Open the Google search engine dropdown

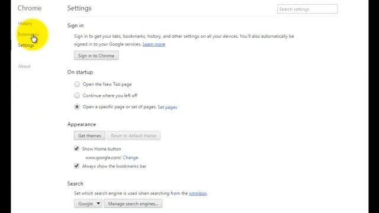point(88,204)
